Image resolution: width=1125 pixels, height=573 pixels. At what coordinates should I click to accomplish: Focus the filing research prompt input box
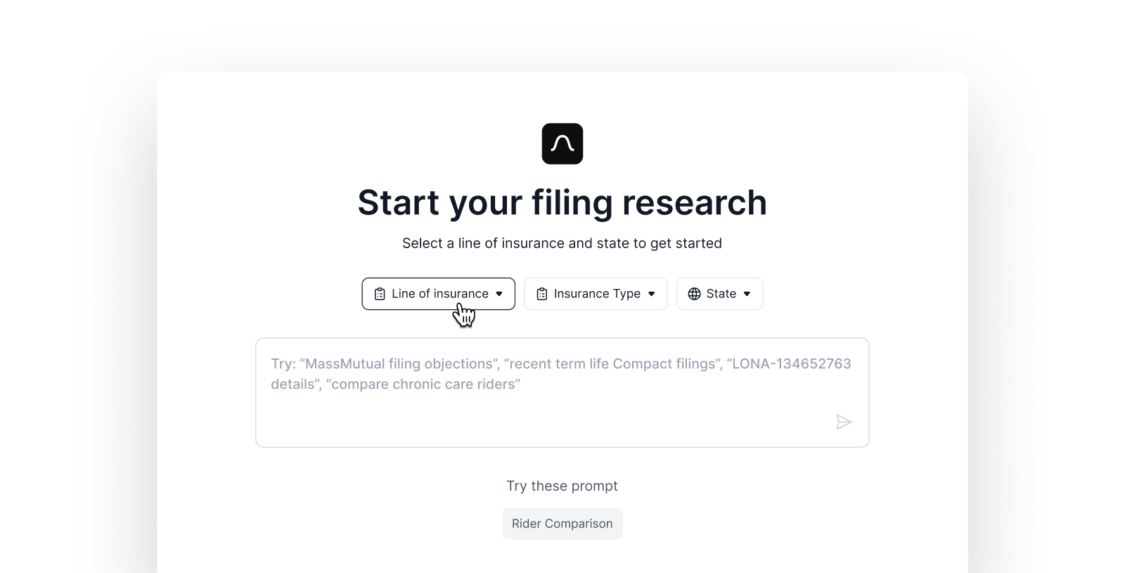point(562,415)
